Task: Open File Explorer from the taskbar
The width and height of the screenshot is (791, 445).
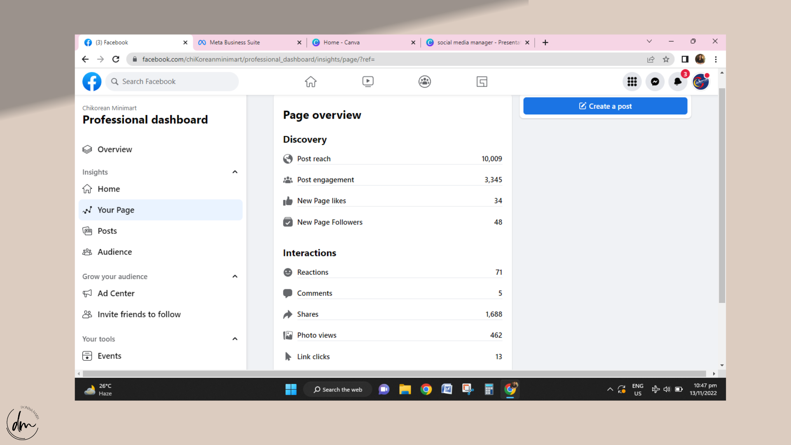Action: [405, 389]
